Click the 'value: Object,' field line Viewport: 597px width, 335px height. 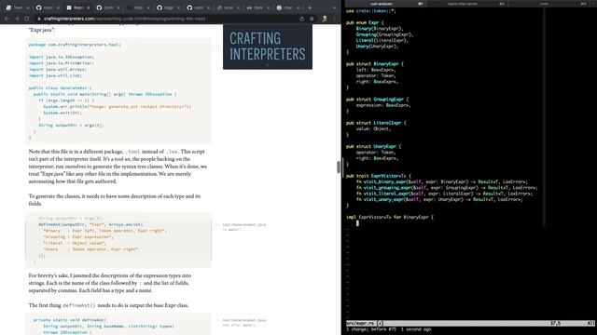click(373, 128)
